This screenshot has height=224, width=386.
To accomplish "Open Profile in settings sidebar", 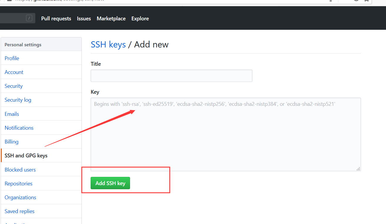I will click(x=12, y=58).
